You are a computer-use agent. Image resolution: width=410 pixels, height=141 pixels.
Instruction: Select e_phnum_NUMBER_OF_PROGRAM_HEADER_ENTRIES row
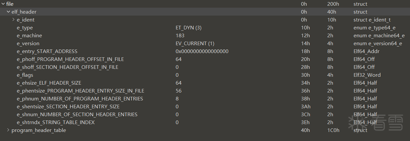(80, 99)
